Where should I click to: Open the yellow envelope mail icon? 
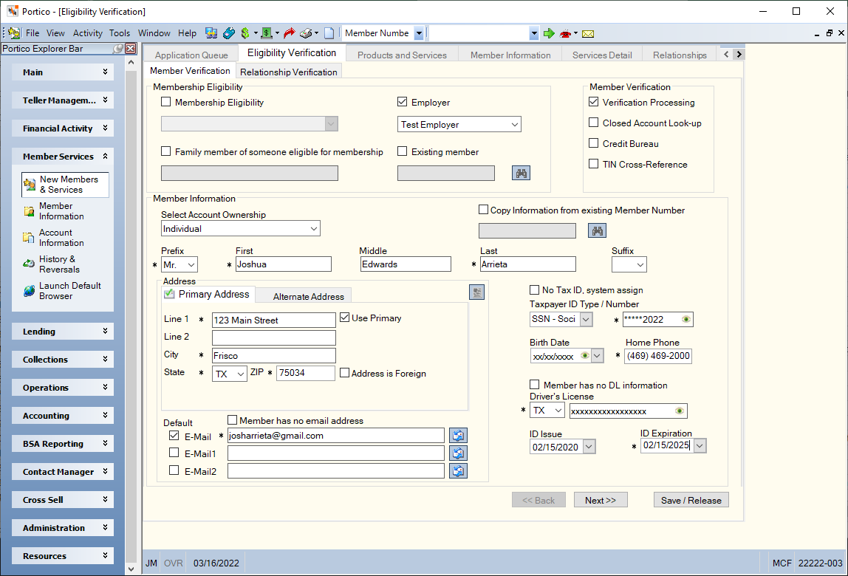[588, 33]
